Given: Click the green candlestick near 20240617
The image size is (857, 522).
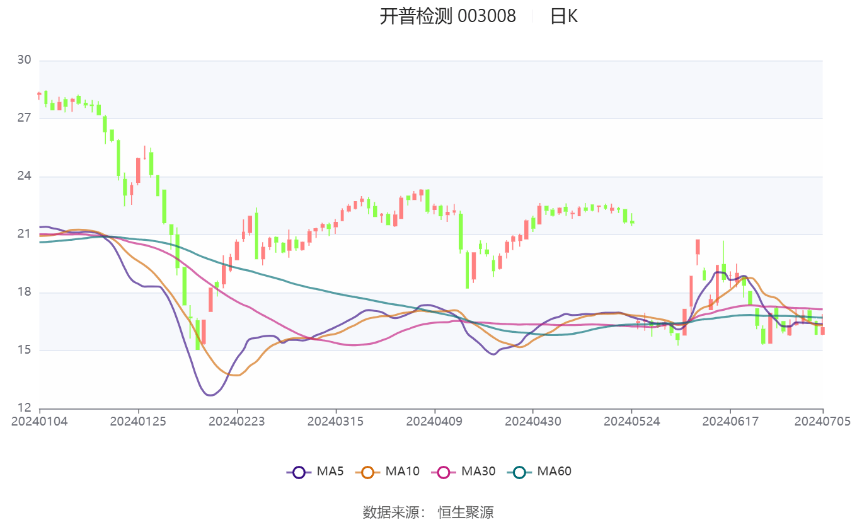Looking at the screenshot, I should (723, 271).
